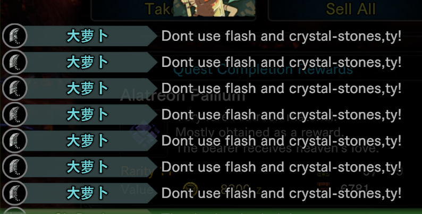Viewport: 422px width, 214px height.
Task: Select the weapon icon on the second chat row
Action: [x=15, y=62]
